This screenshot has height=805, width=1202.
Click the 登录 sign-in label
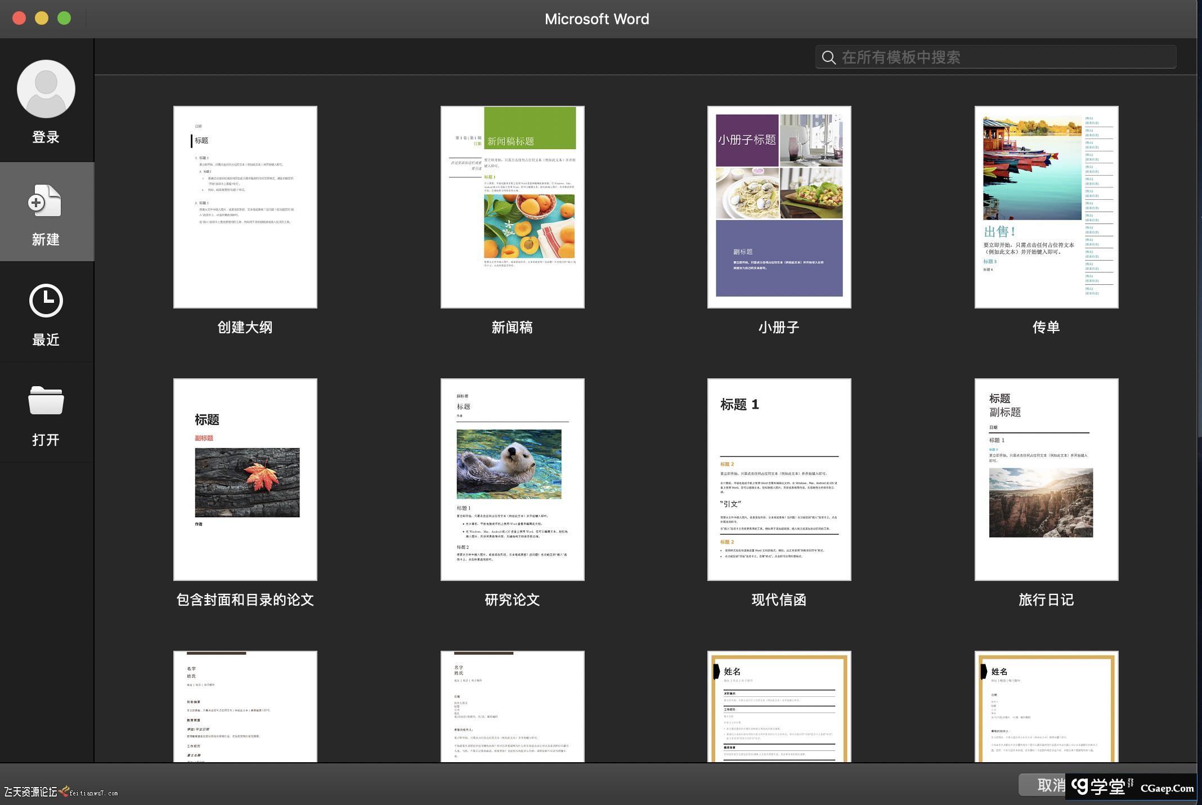point(46,137)
